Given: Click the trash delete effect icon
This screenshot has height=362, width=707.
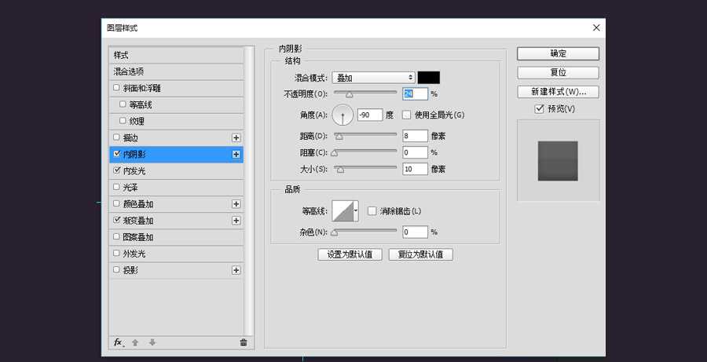Looking at the screenshot, I should click(243, 342).
